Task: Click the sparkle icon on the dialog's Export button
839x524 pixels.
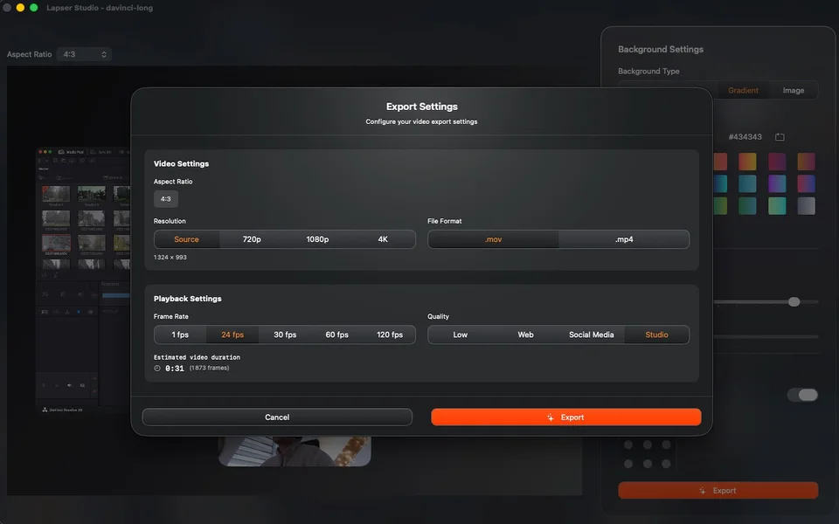Action: pyautogui.click(x=550, y=417)
